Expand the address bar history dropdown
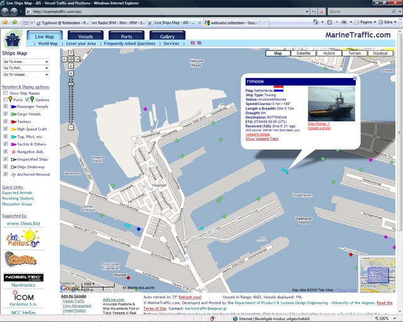This screenshot has width=403, height=322. click(307, 11)
